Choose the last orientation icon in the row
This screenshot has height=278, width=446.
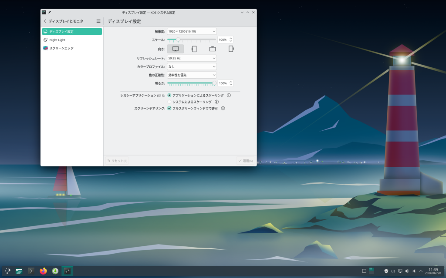tap(231, 49)
